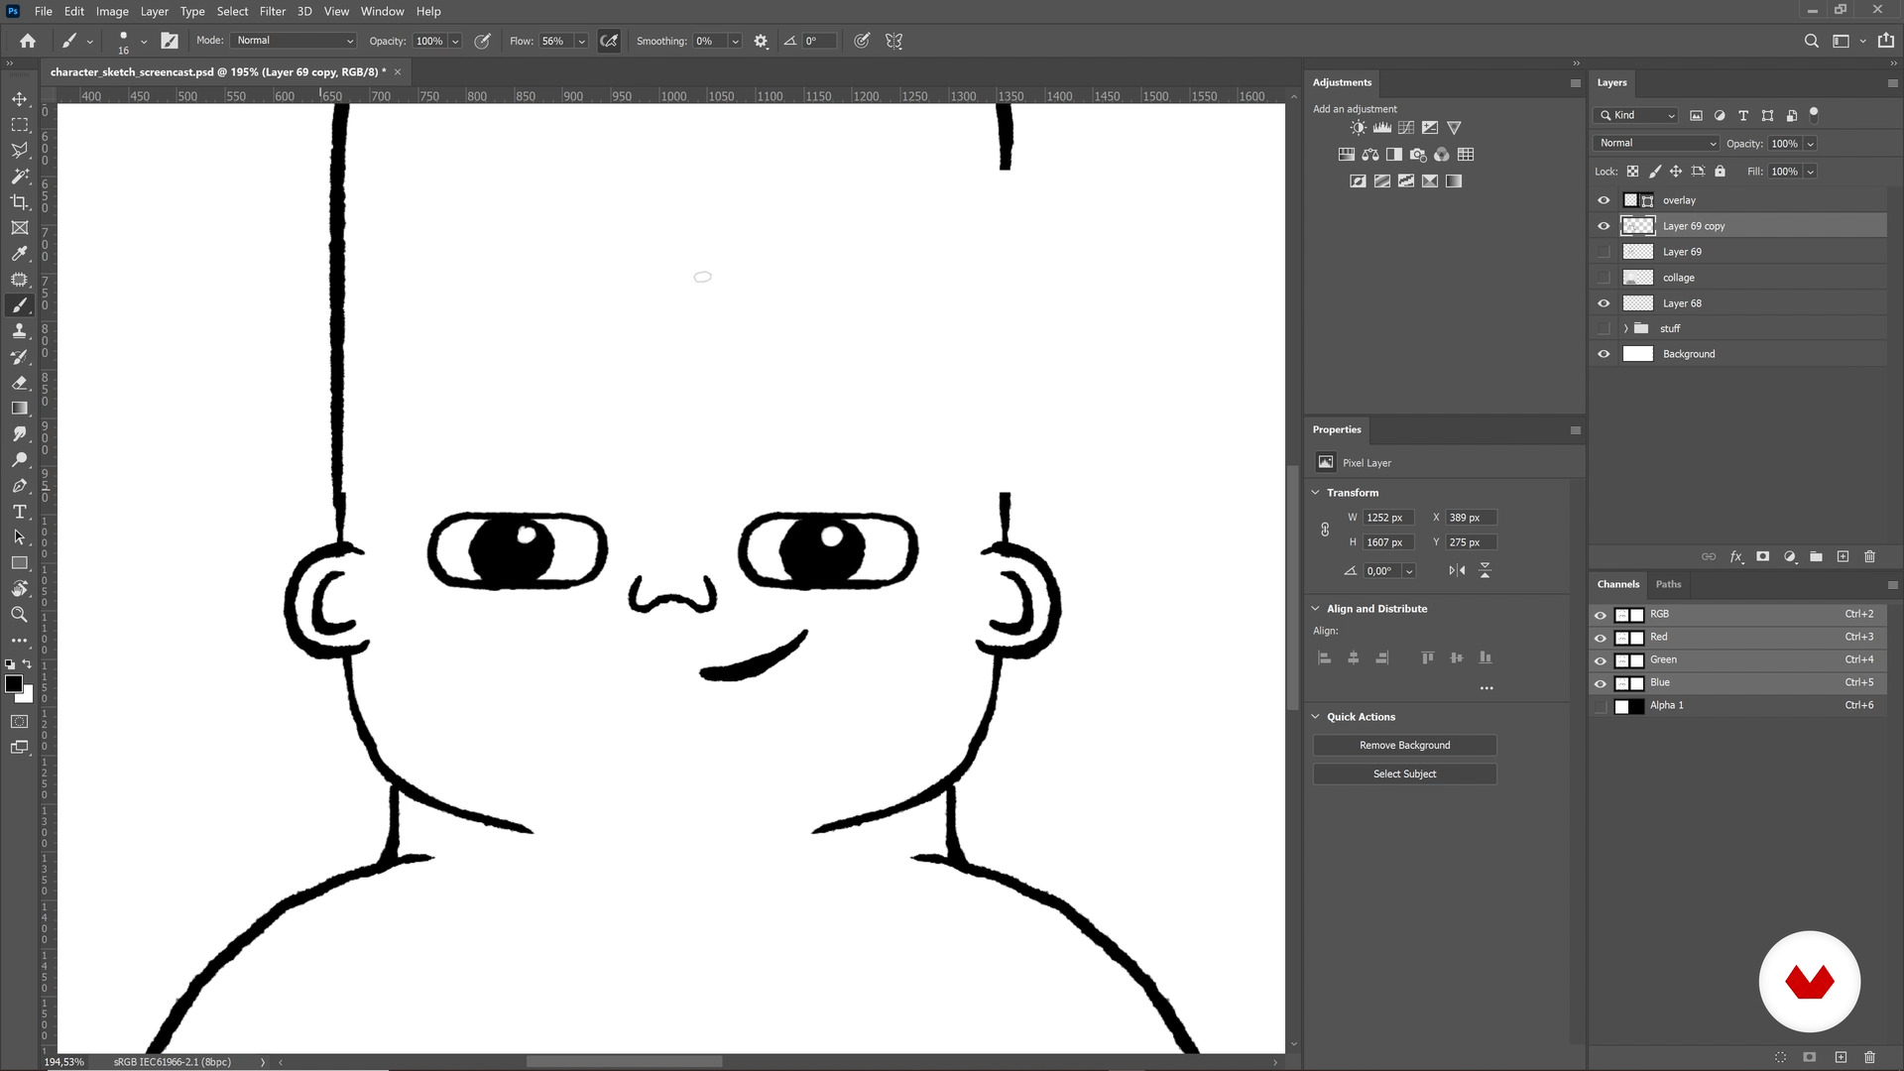Hide the Layer 69 copy layer
The image size is (1904, 1071).
tap(1604, 226)
